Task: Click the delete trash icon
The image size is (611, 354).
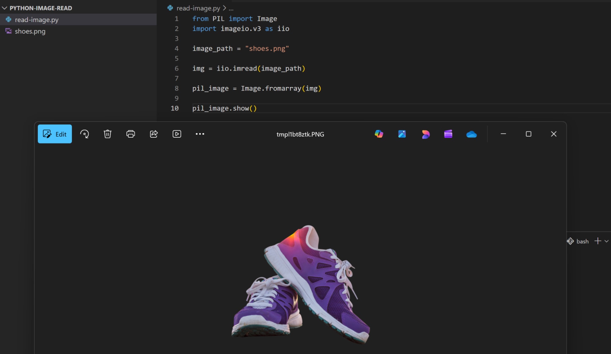Action: coord(107,134)
